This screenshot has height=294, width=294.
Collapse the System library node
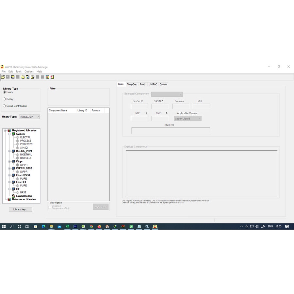point(9,134)
